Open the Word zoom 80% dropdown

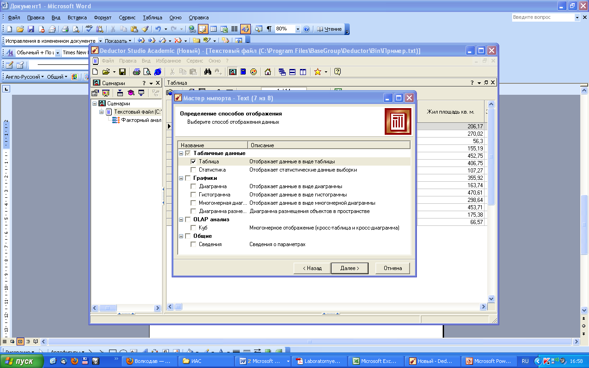click(298, 29)
